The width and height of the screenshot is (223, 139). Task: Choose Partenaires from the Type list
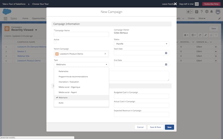click(x=63, y=71)
